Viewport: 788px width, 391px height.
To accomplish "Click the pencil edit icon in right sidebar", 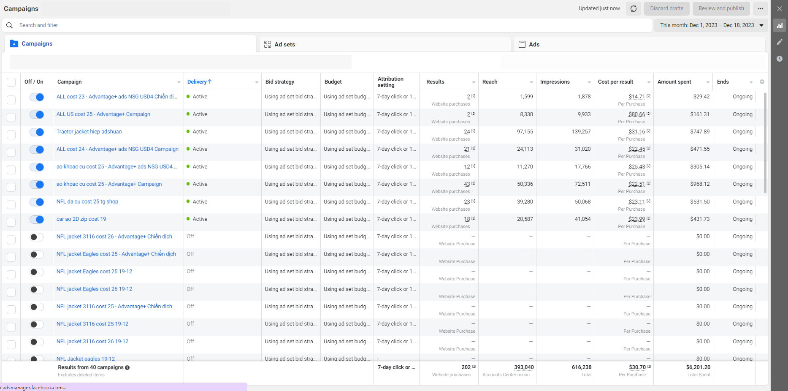I will (x=779, y=42).
